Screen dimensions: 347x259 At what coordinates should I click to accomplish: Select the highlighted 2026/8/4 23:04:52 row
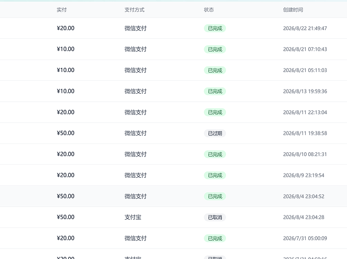tap(174, 196)
